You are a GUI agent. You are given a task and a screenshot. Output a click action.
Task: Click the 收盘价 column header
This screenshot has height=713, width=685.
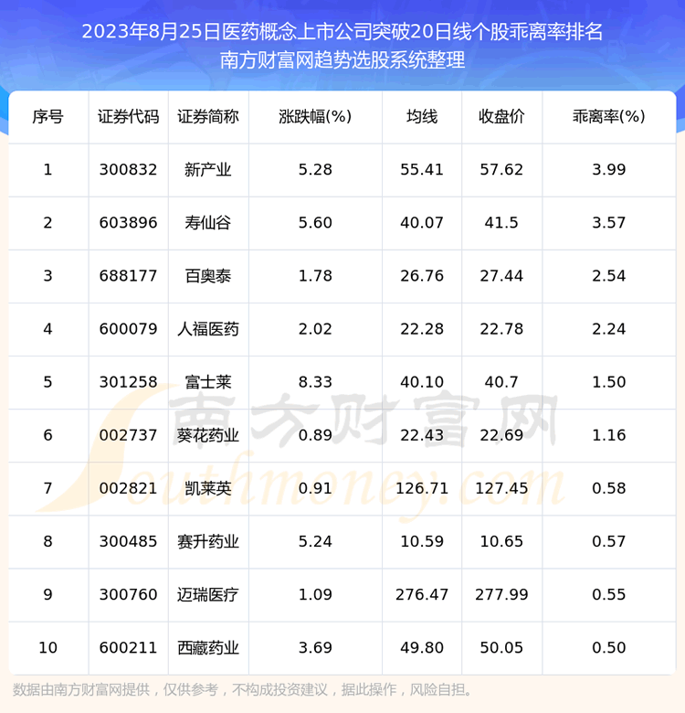point(501,117)
